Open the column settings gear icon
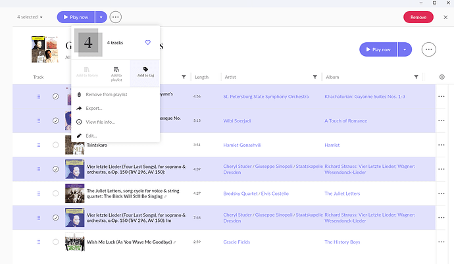Screen dimensions: 454x264 coord(441,77)
